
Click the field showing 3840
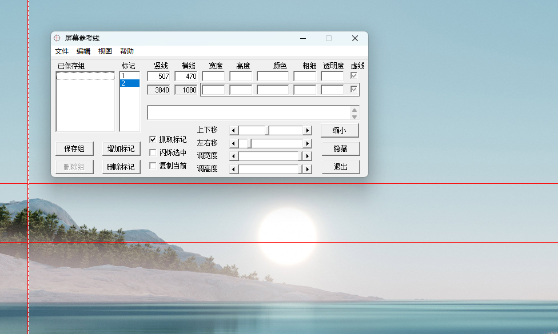(x=159, y=90)
